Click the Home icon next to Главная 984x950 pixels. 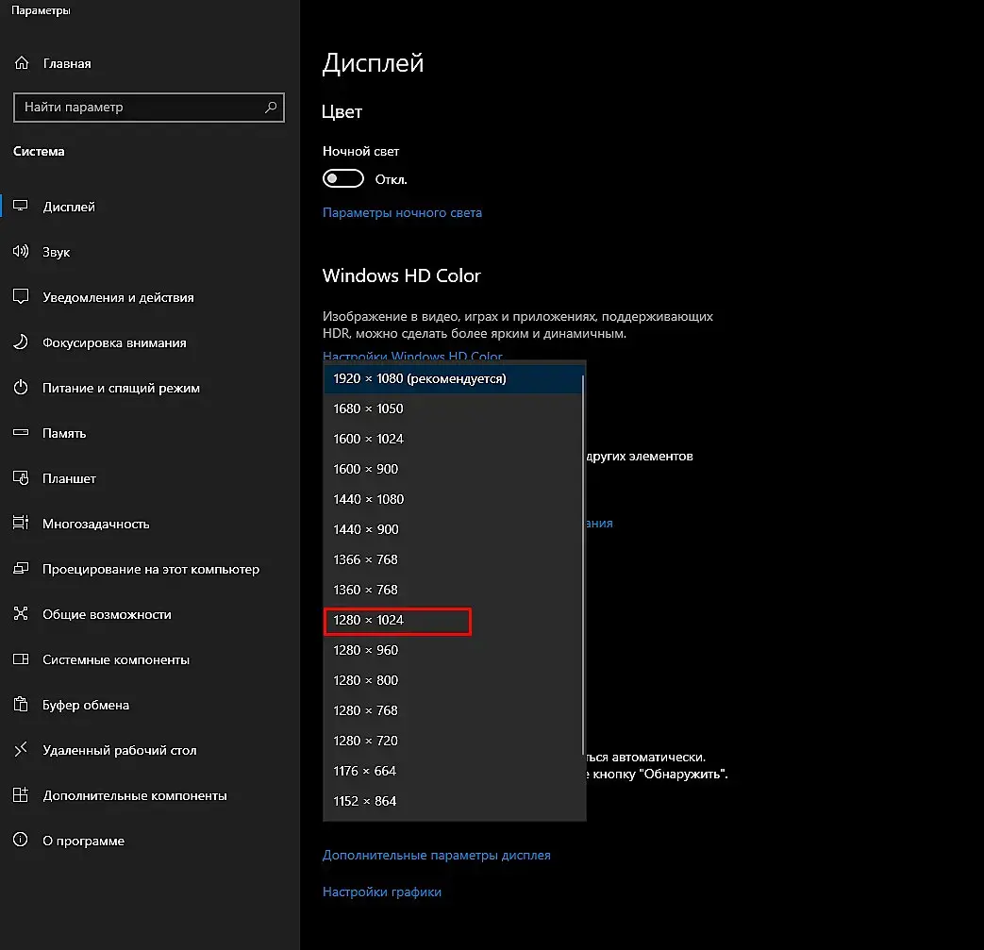[22, 63]
